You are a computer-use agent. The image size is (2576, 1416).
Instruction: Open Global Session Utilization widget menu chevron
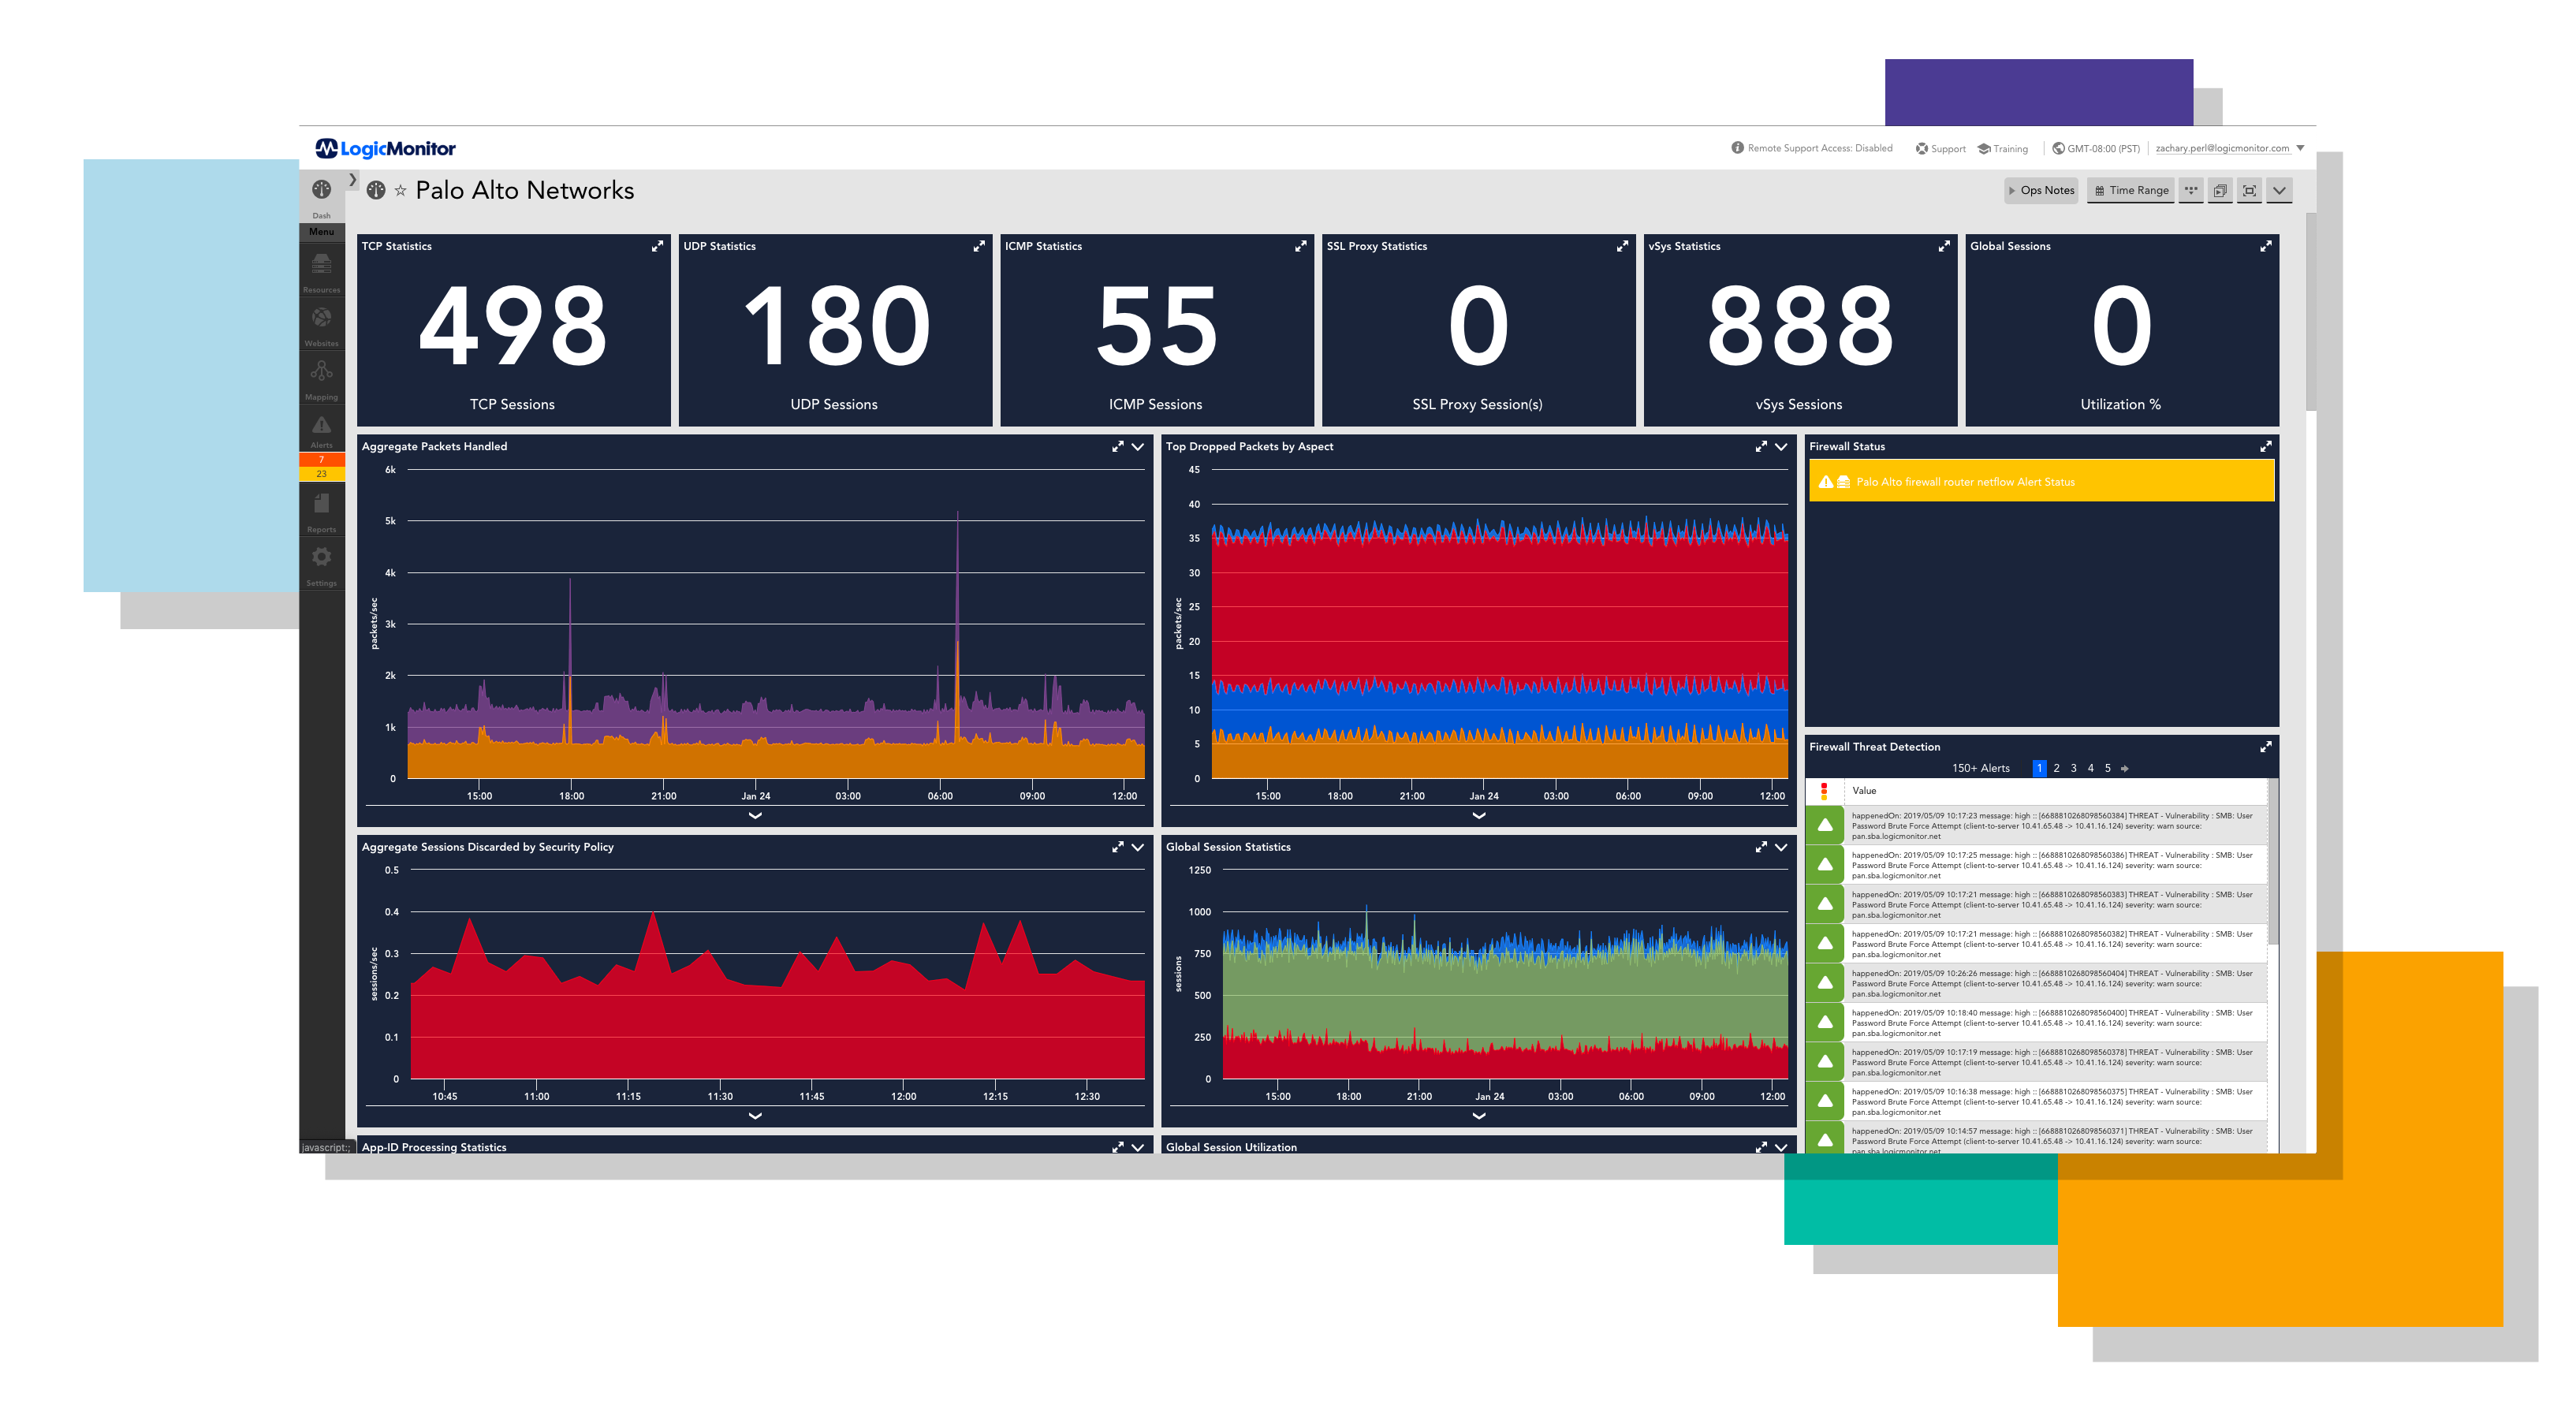pos(1781,1147)
